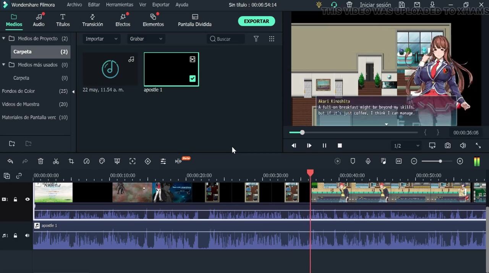Viewport: 489px width, 273px height.
Task: Switch to the Transición tab
Action: [92, 21]
